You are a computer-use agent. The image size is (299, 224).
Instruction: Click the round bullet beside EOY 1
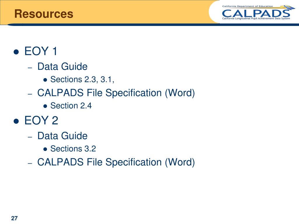click(16, 52)
